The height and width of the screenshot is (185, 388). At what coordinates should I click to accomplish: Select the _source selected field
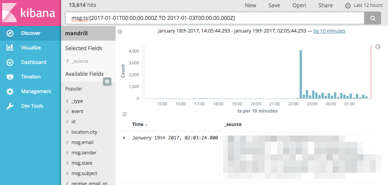[x=80, y=61]
